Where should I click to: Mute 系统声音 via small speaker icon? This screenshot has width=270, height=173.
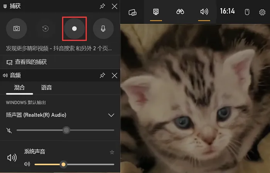[x=27, y=164]
